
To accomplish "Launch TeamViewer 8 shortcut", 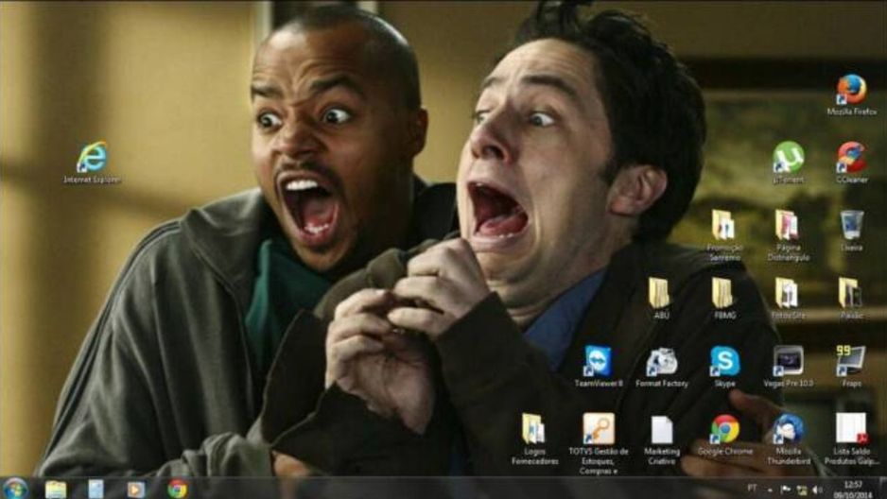I will coord(598,361).
